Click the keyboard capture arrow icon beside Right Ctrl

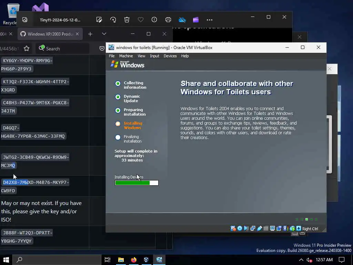(299, 228)
